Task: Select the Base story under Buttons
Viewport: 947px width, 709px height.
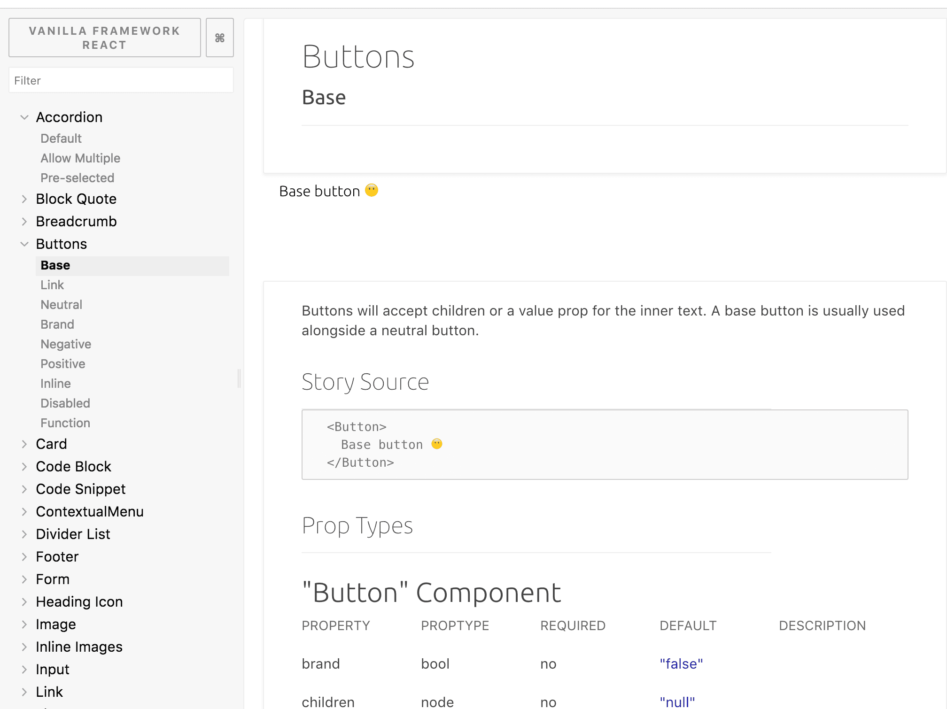Action: 132,265
